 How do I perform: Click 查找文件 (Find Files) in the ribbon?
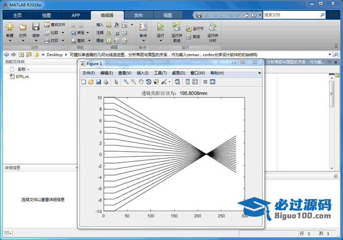pos(55,25)
